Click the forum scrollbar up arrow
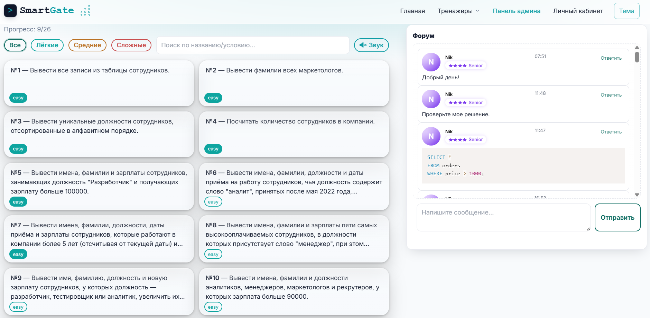 pyautogui.click(x=637, y=47)
